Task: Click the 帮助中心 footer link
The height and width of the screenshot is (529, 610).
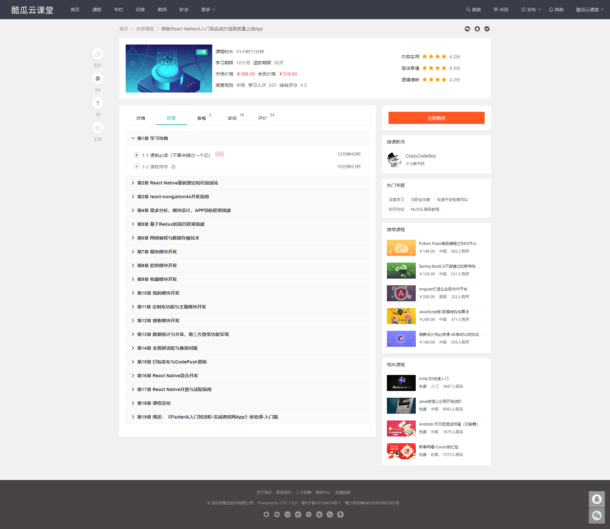Action: pos(323,492)
